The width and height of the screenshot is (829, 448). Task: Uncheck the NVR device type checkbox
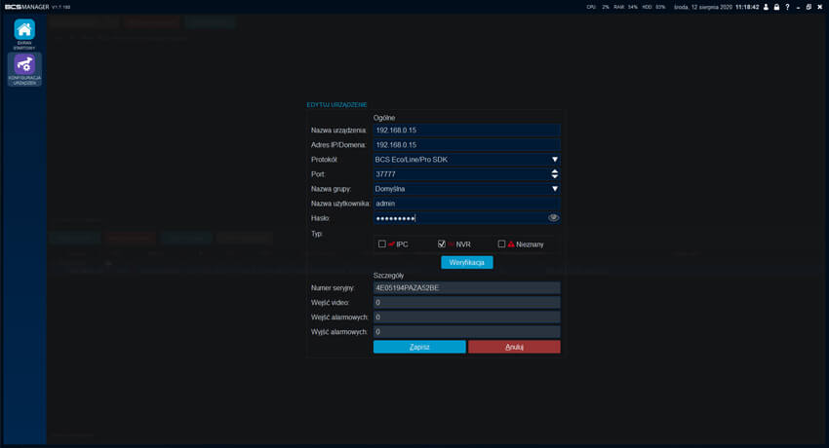pos(442,244)
